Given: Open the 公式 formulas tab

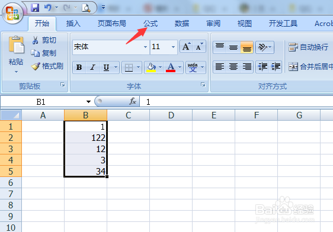Looking at the screenshot, I should click(x=151, y=24).
